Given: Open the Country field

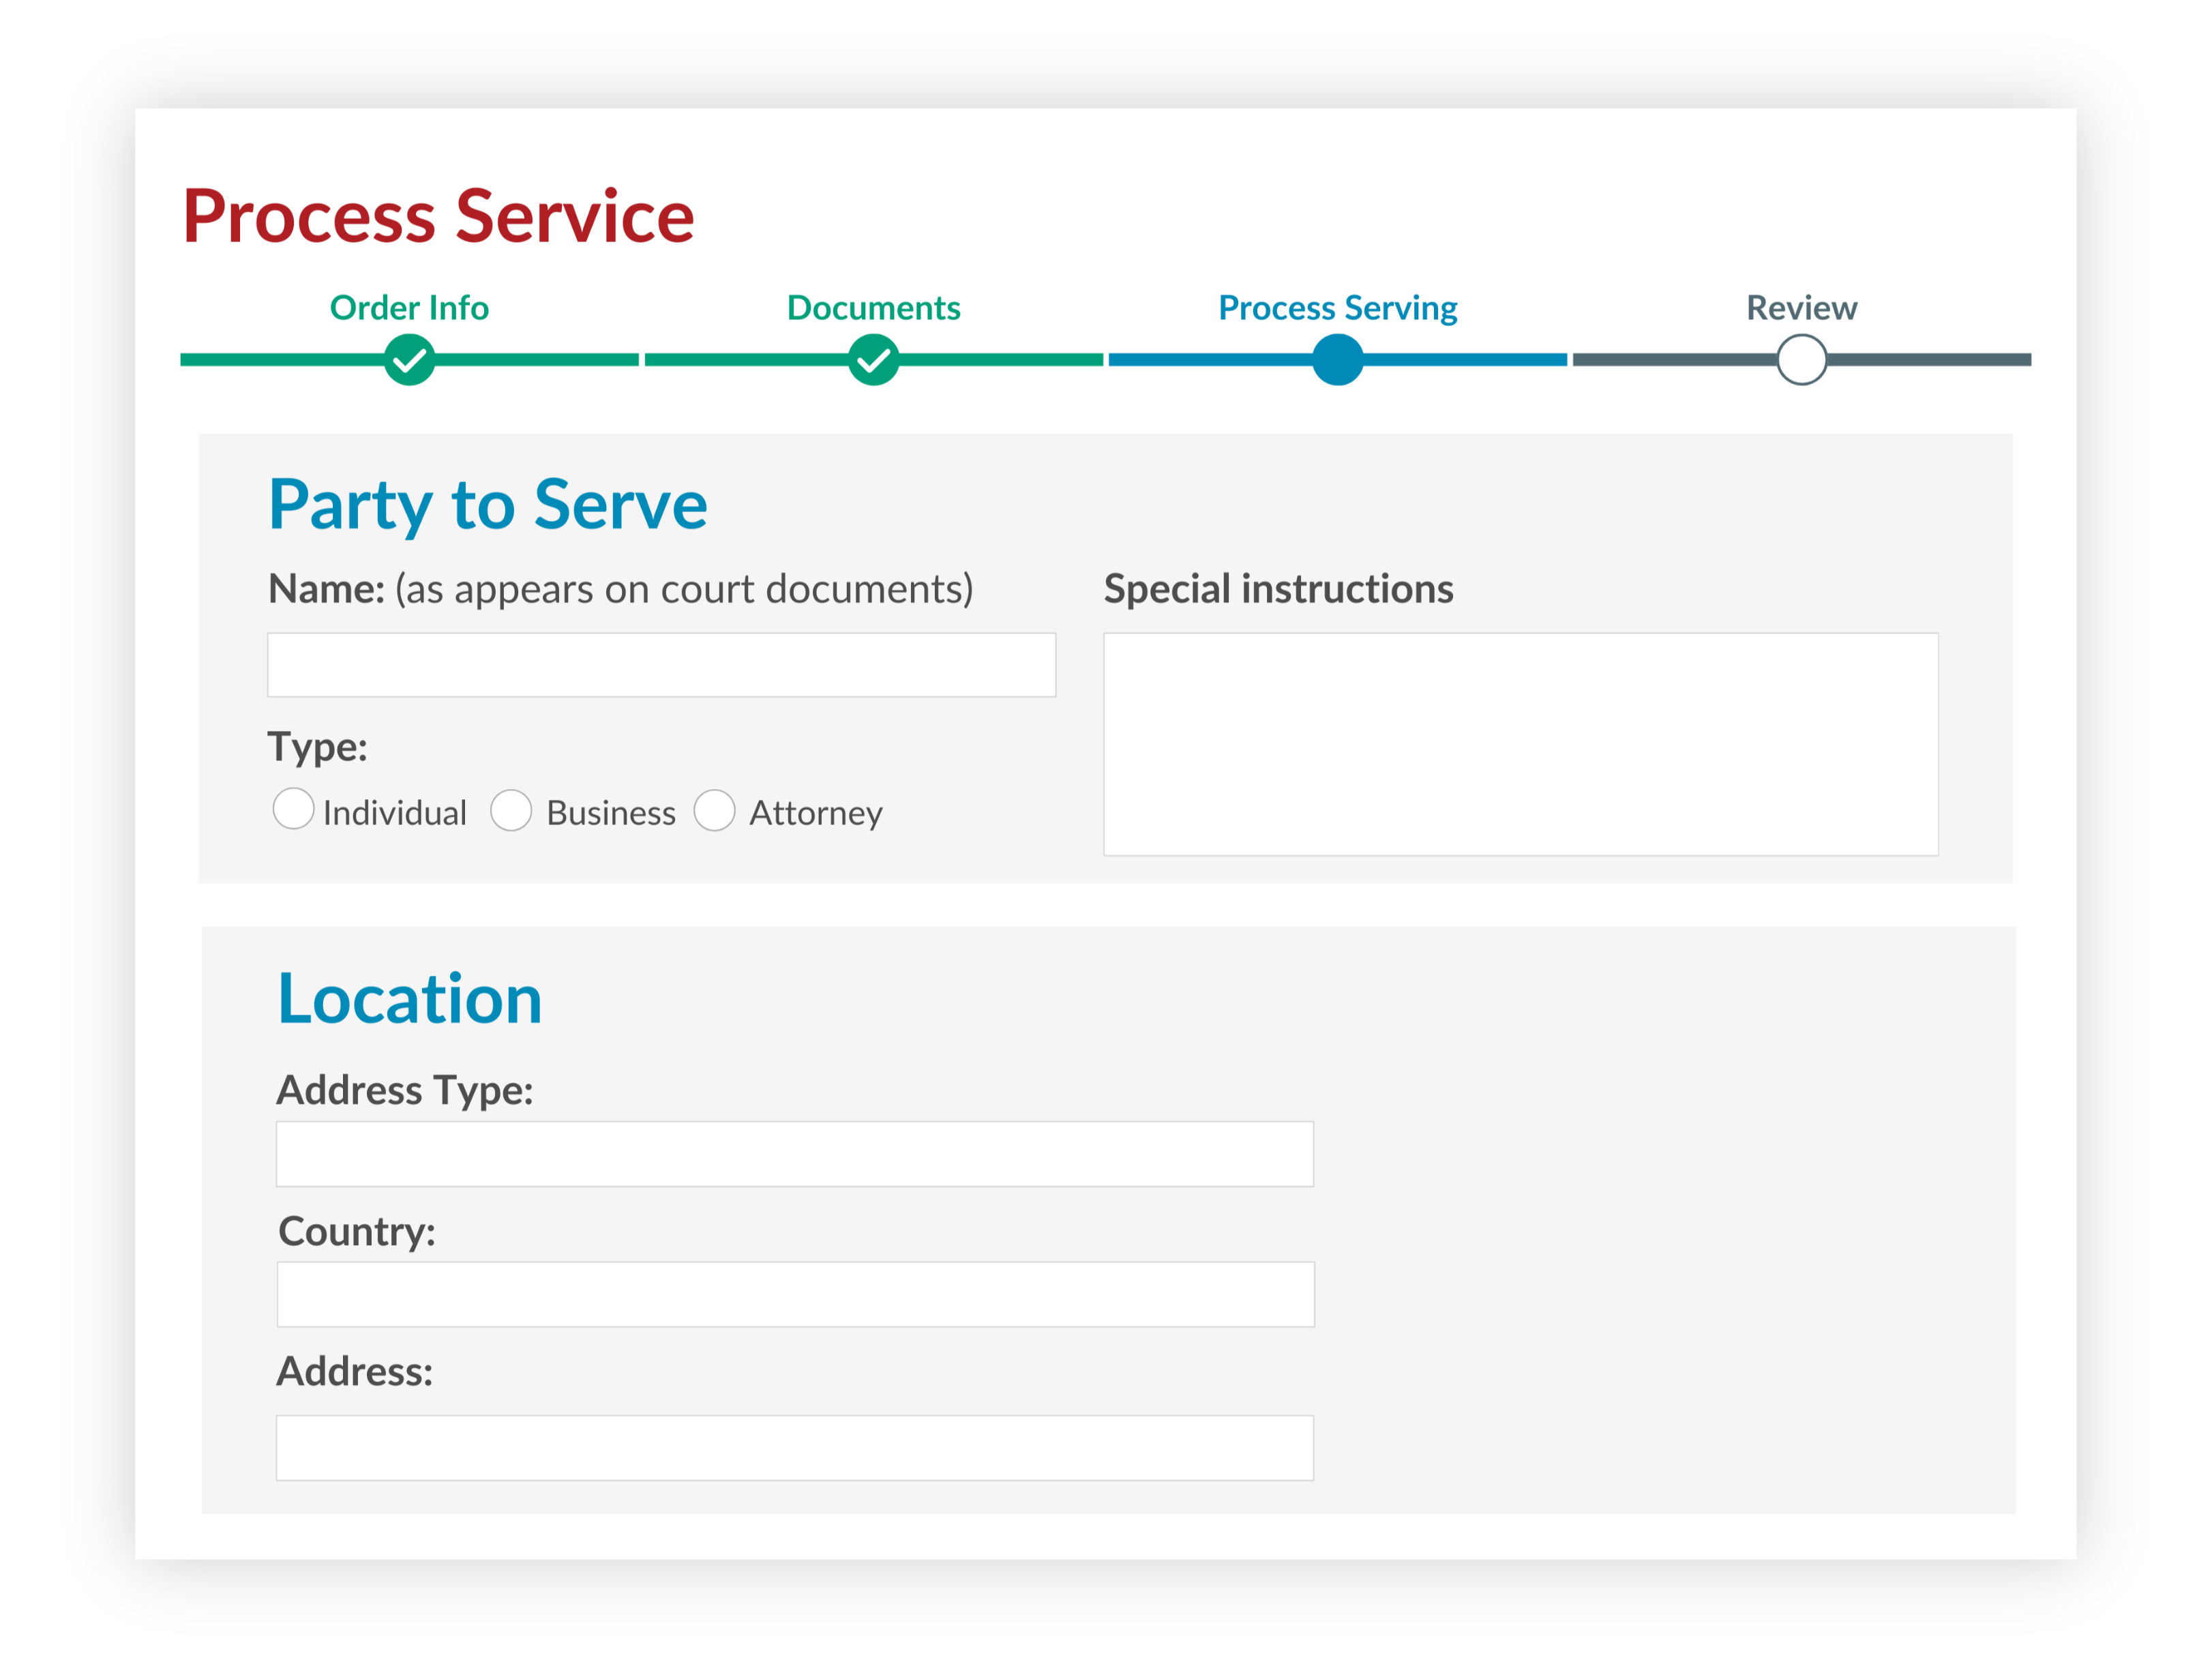Looking at the screenshot, I should click(x=796, y=1295).
